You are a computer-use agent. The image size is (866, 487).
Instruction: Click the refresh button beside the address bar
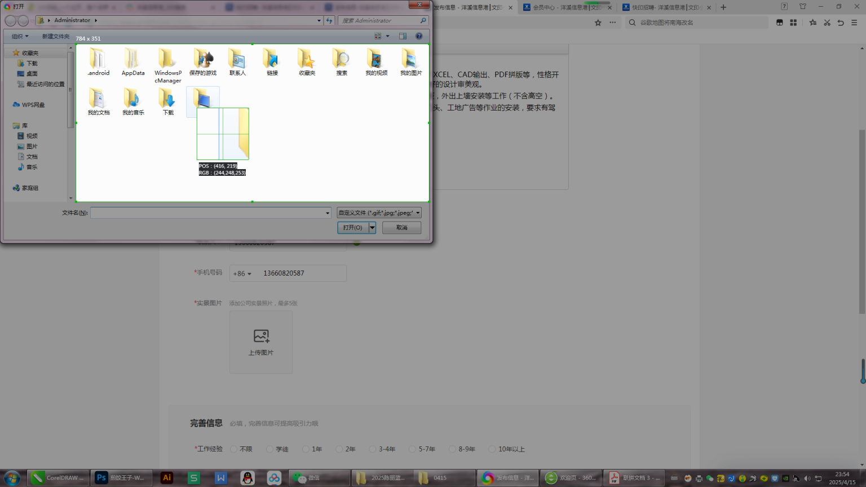coord(330,20)
